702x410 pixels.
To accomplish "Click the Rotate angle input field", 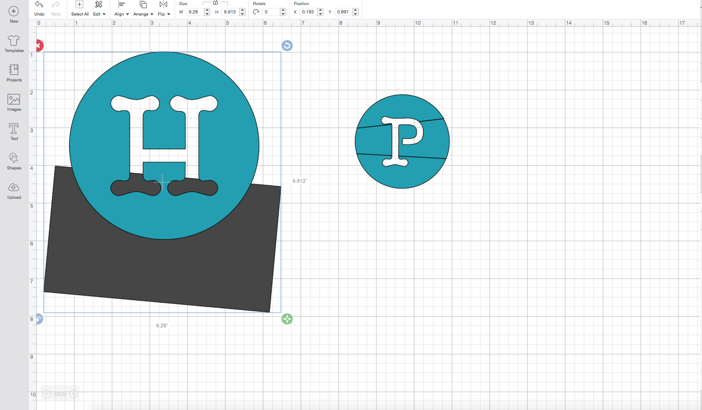I will point(271,12).
